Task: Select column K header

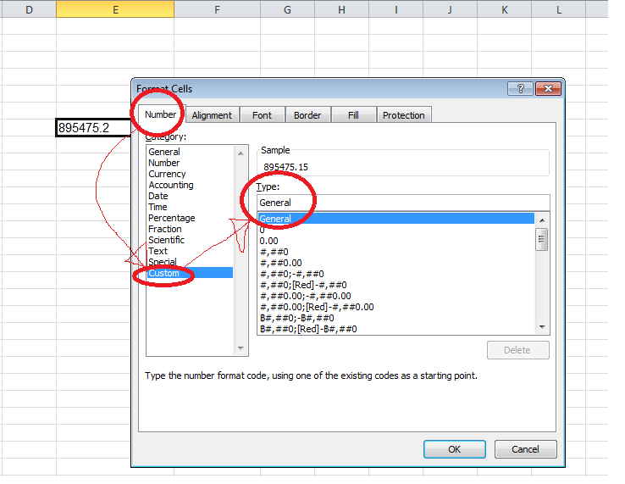Action: tap(504, 9)
